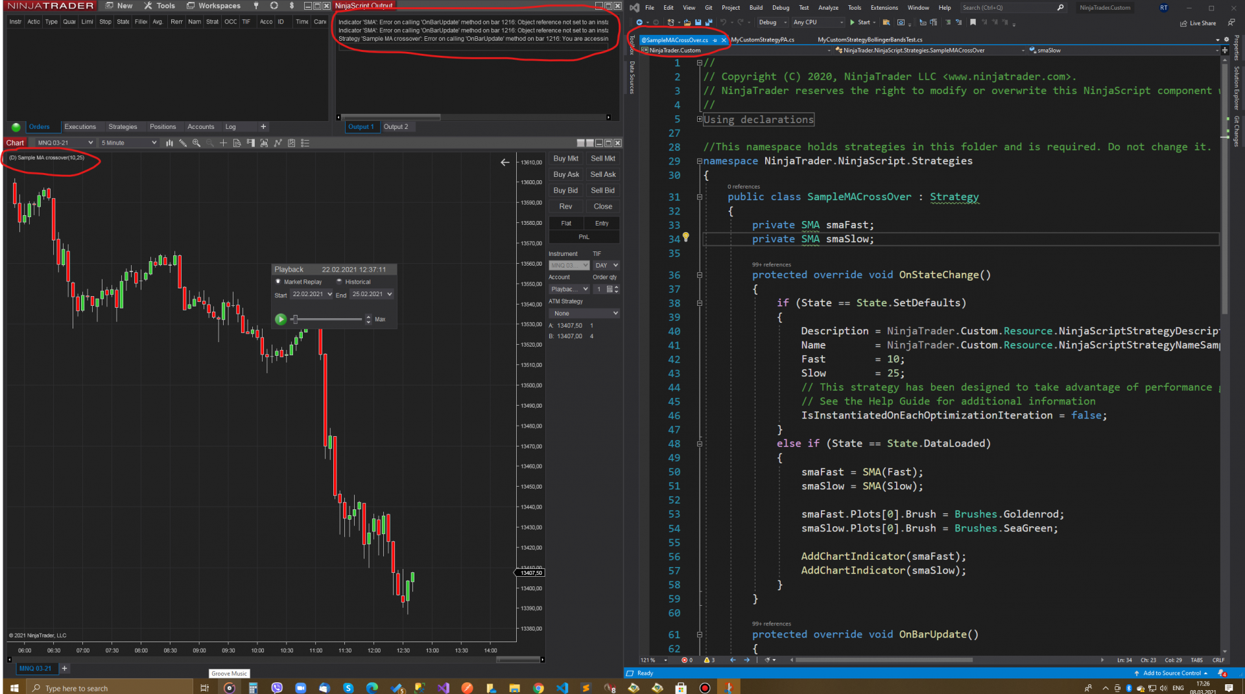Open the chart Indicators icon

coord(278,143)
